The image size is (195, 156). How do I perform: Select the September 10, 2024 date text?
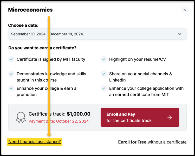click(28, 34)
